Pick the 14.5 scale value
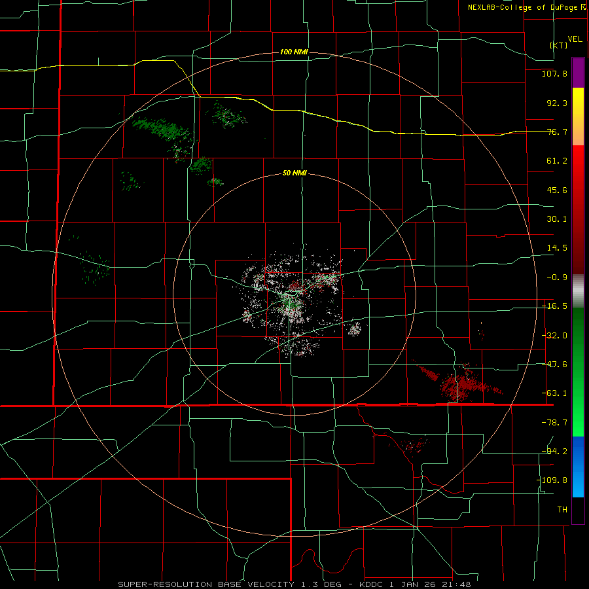 point(557,248)
